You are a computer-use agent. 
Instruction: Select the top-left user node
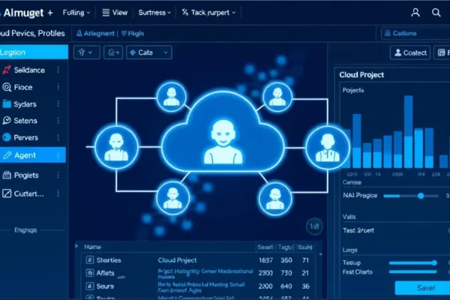pos(171,97)
